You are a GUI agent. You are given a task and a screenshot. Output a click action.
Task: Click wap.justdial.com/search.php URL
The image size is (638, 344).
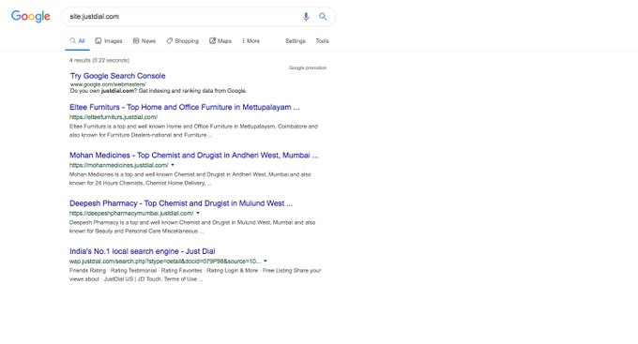tap(165, 262)
